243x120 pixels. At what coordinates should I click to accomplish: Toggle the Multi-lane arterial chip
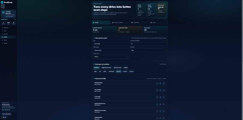coord(118,68)
